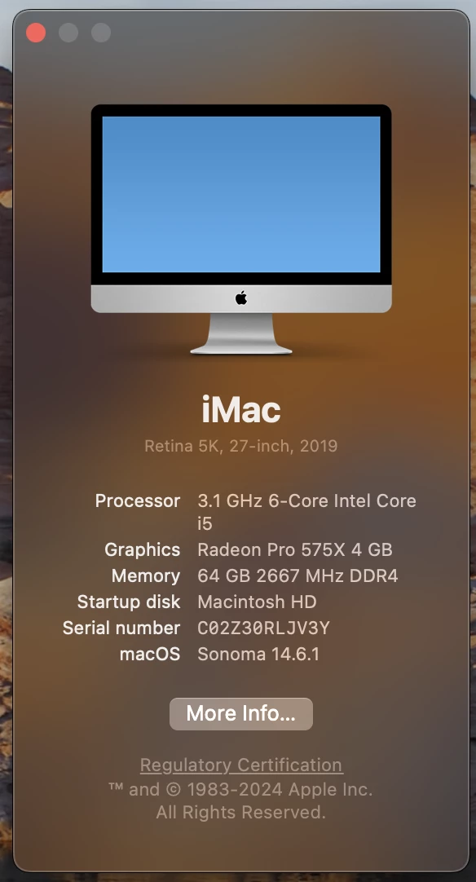Click the Retina 5K, 27-inch, 2019 subtitle
Screen dimensions: 476x882
tap(241, 446)
